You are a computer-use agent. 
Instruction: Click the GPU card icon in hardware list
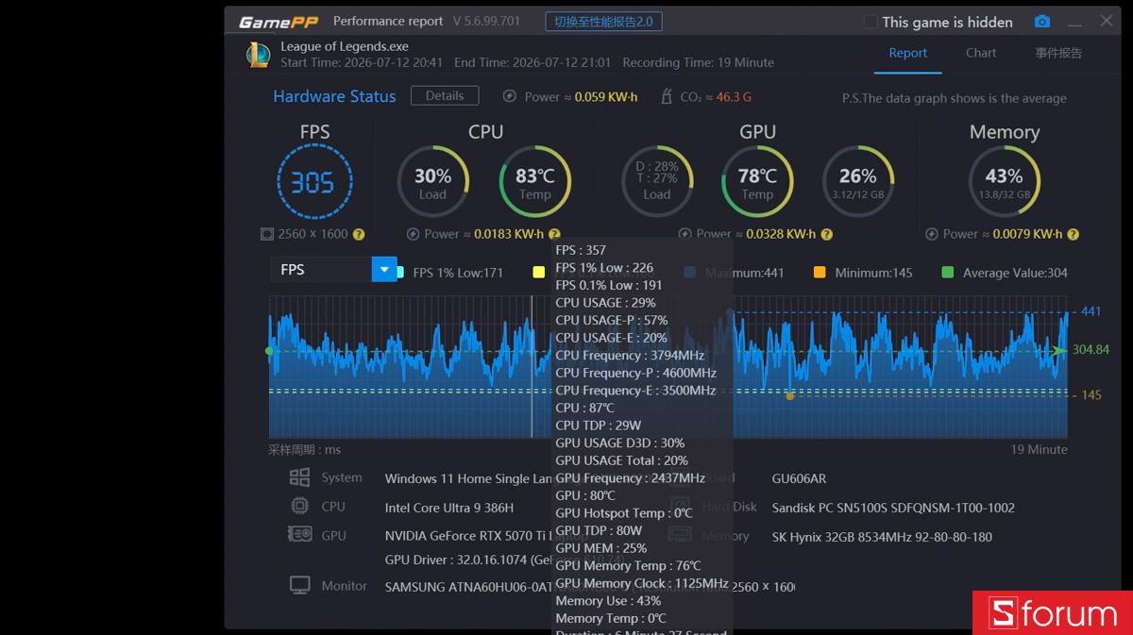[x=299, y=534]
